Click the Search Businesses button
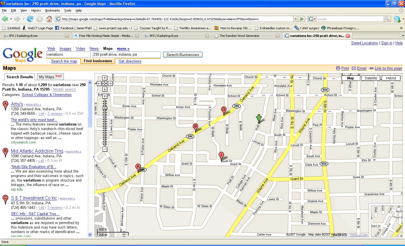405x246 pixels. (x=183, y=55)
